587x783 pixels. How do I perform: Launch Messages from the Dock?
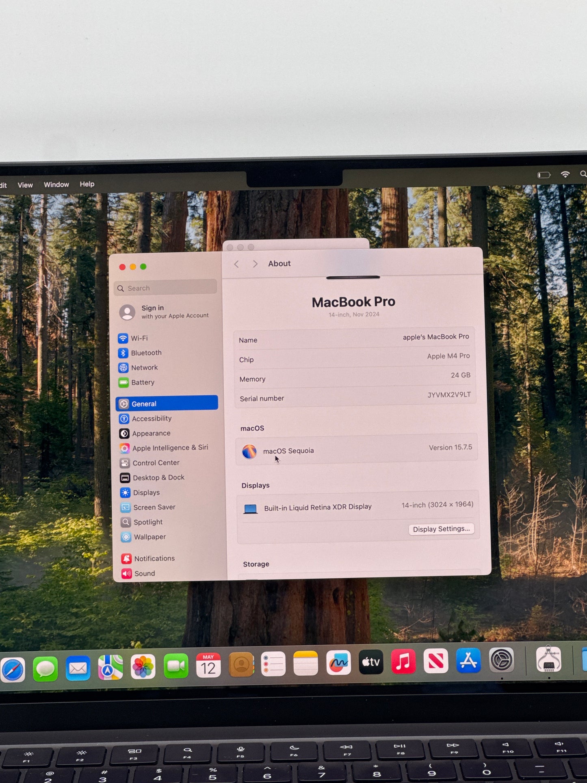(x=45, y=669)
